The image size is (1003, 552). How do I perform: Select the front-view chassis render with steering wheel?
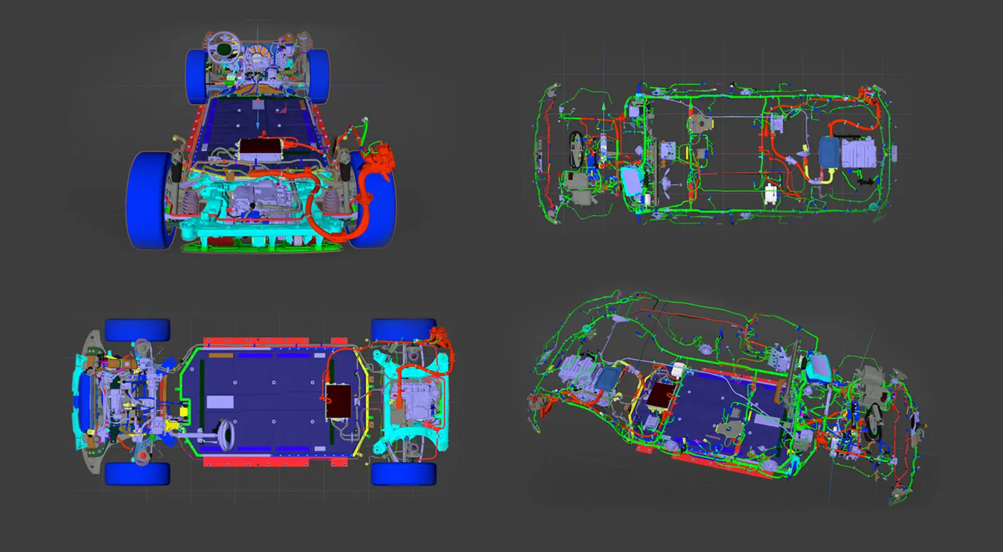pyautogui.click(x=261, y=141)
